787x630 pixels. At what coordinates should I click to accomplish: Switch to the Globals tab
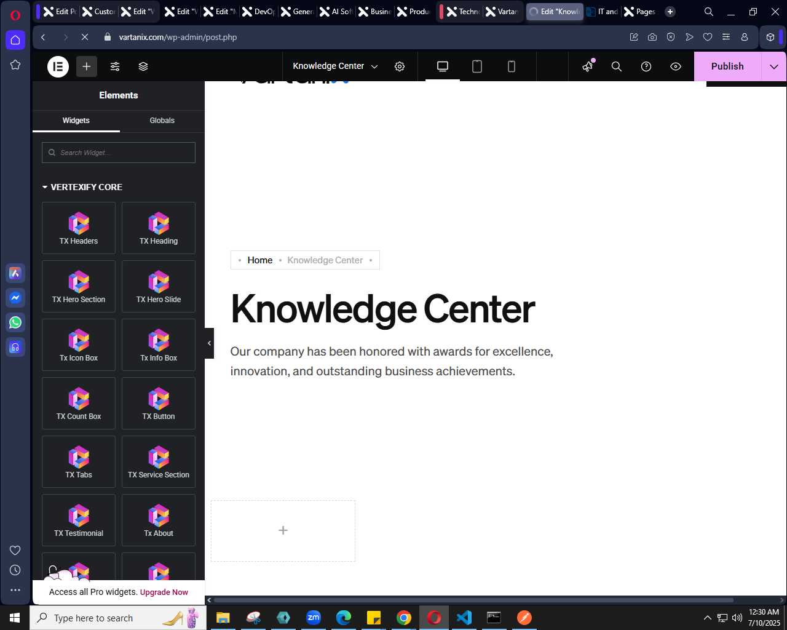pyautogui.click(x=162, y=121)
